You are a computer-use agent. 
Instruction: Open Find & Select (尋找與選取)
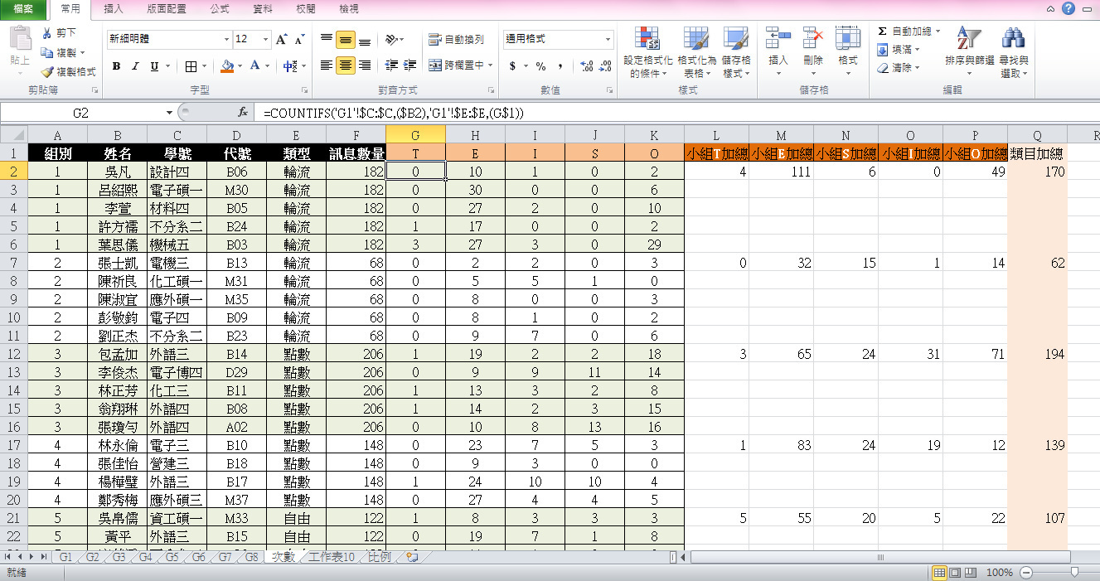[x=1013, y=51]
